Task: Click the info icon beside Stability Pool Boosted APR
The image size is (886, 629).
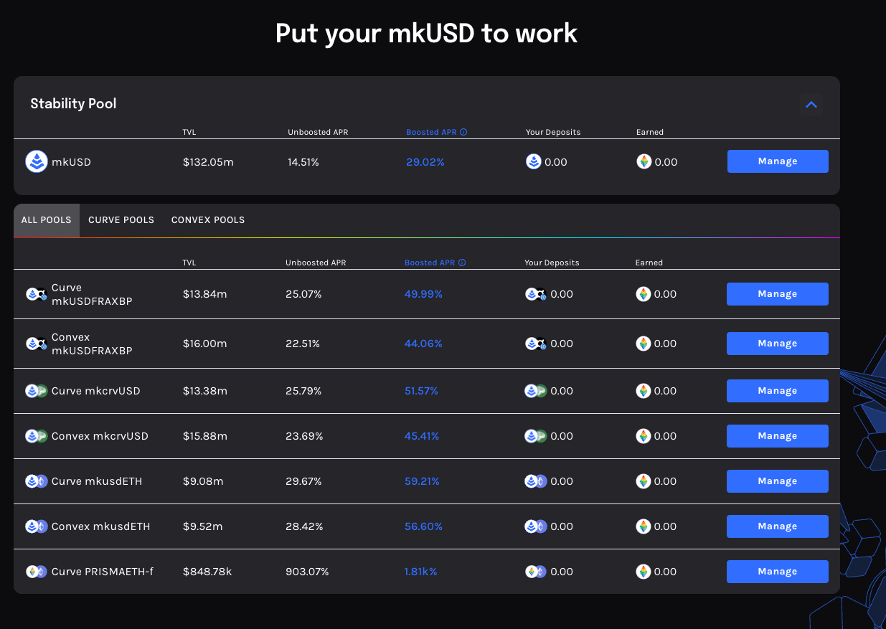Action: (463, 132)
